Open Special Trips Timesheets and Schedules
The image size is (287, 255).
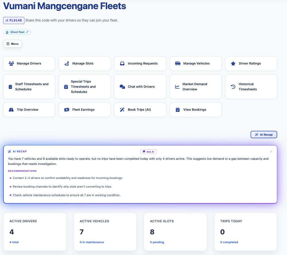point(84,87)
